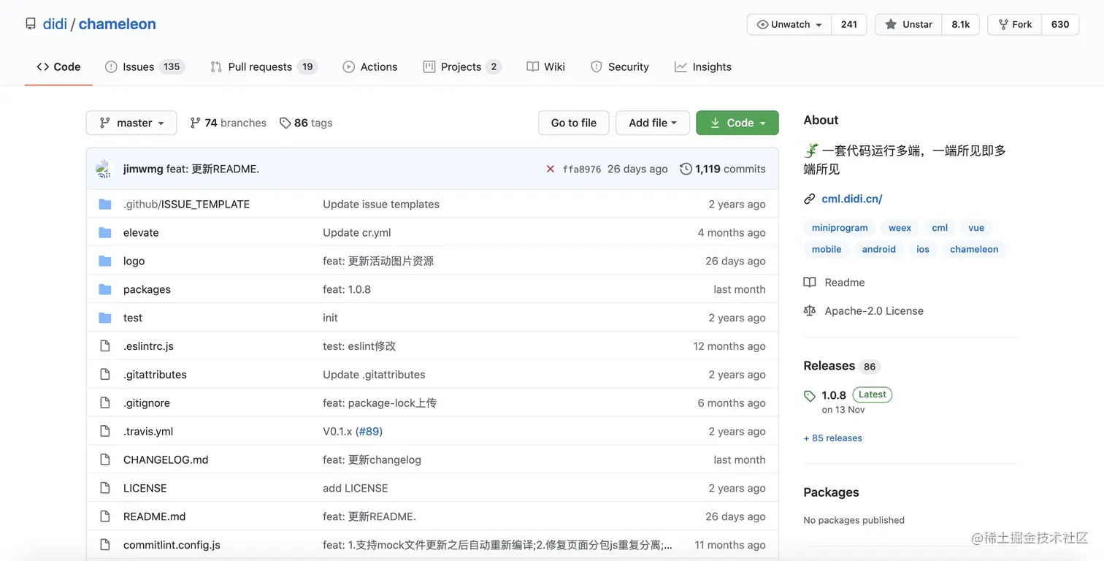This screenshot has height=561, width=1104.
Task: Fork the repository
Action: coord(1015,24)
